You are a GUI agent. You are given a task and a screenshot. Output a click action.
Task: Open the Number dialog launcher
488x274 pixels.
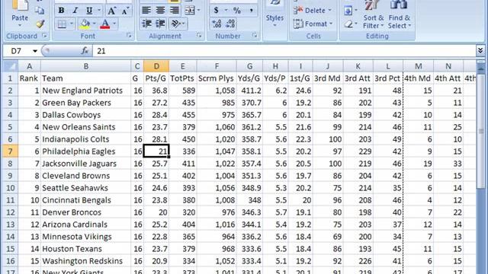pos(255,36)
